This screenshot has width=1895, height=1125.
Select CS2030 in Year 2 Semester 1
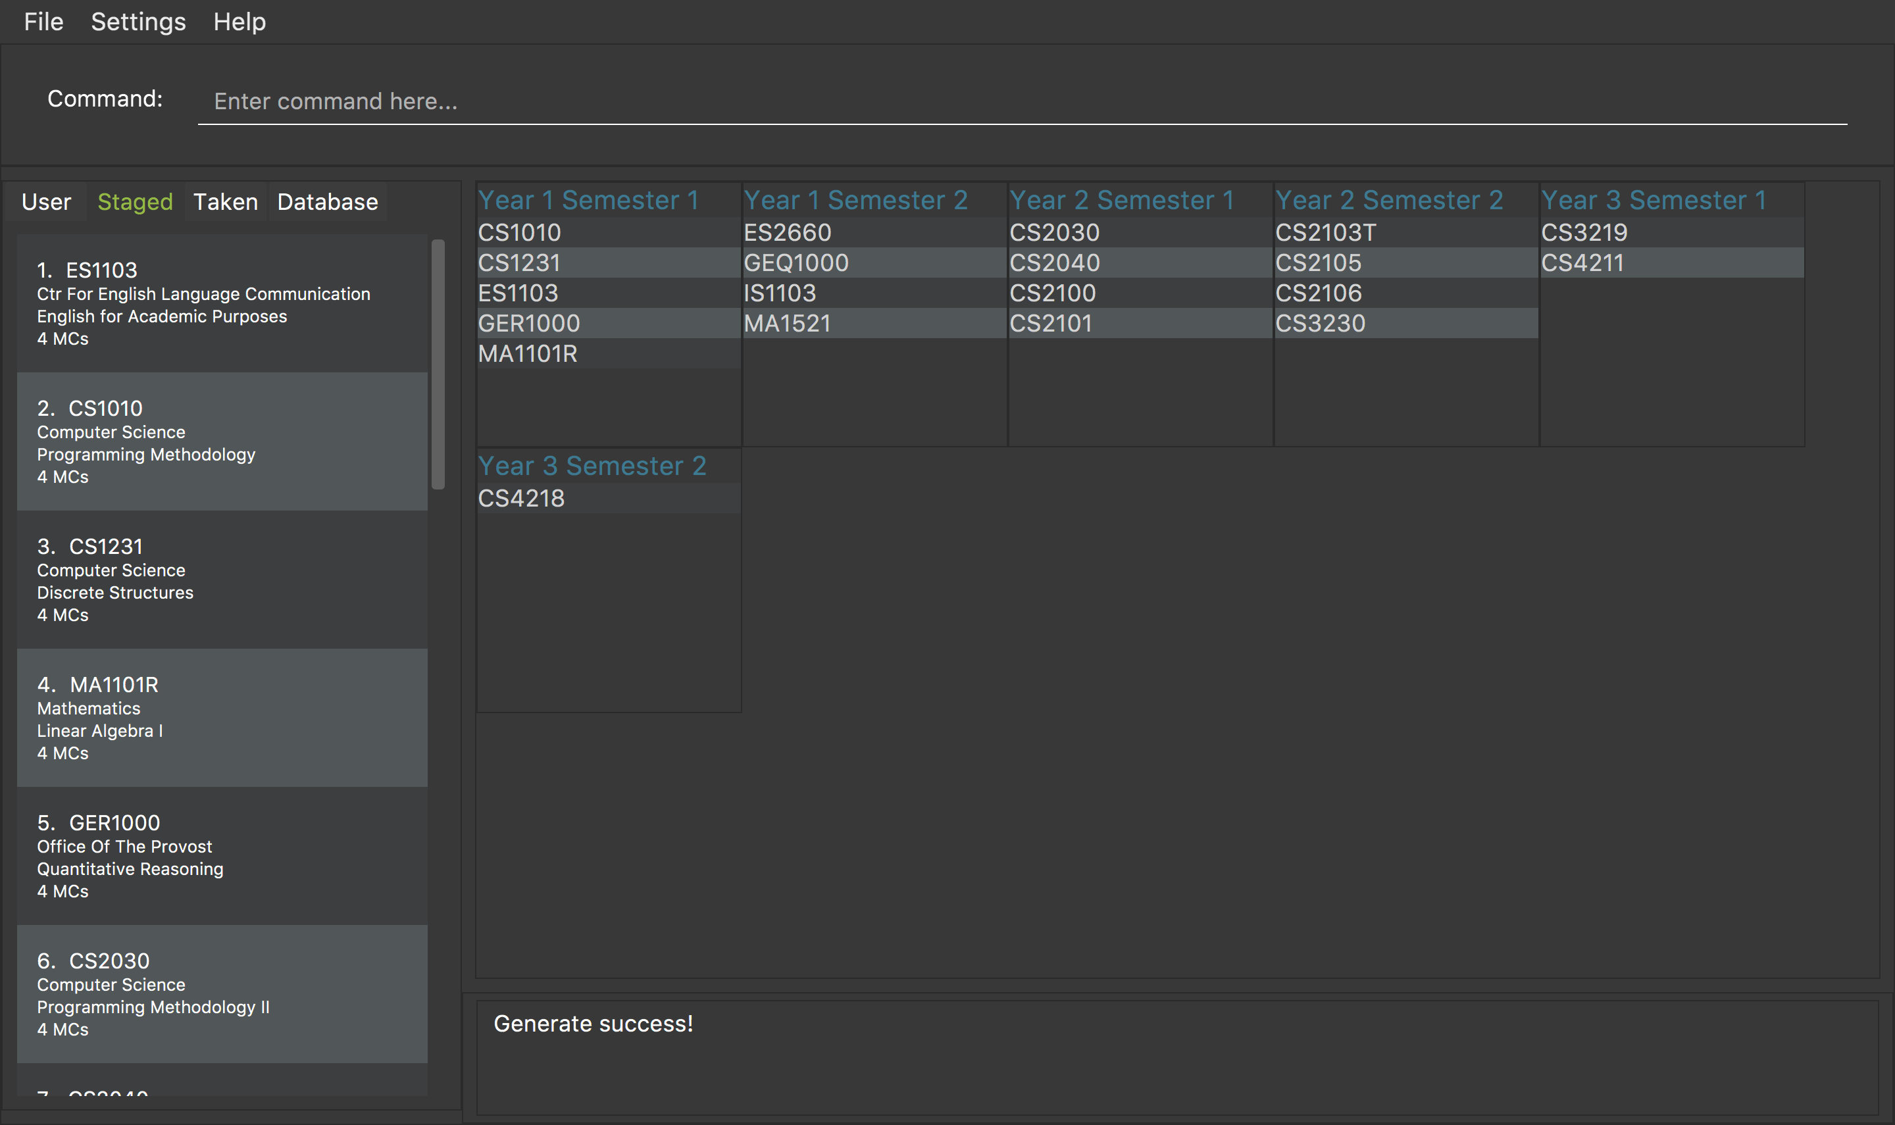pos(1141,232)
